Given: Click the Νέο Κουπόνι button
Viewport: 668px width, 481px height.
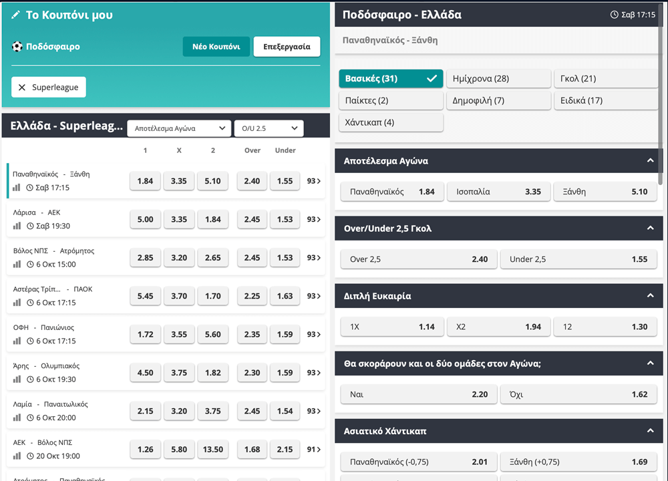Looking at the screenshot, I should point(216,47).
